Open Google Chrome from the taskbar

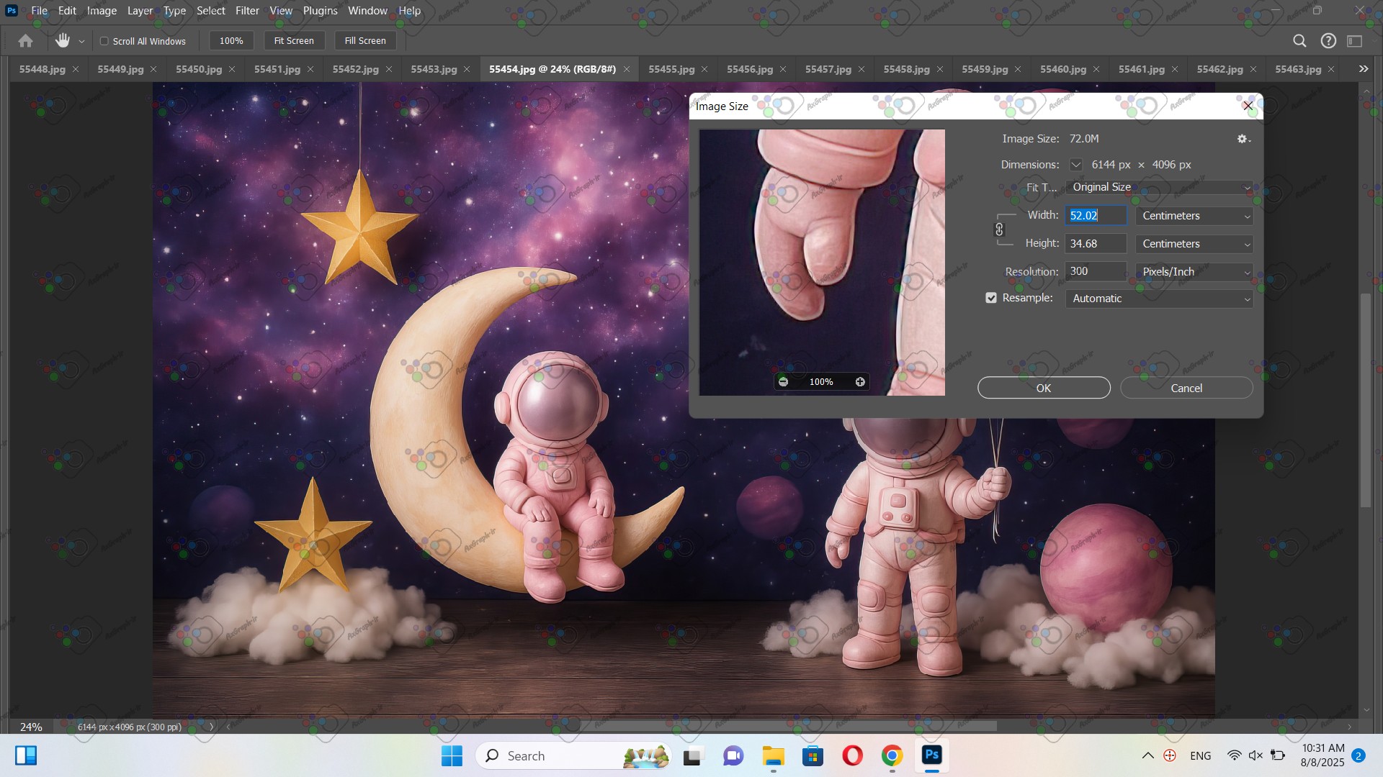tap(892, 756)
